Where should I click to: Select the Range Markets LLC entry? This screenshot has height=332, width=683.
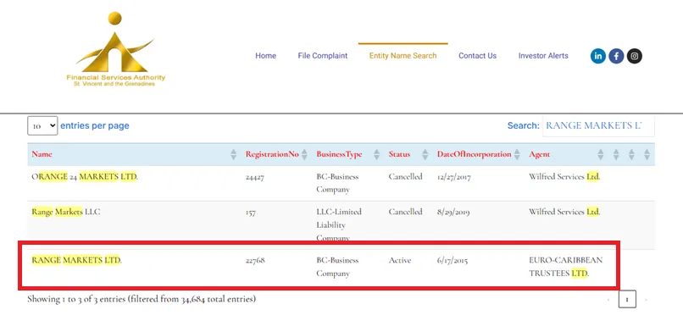(66, 212)
